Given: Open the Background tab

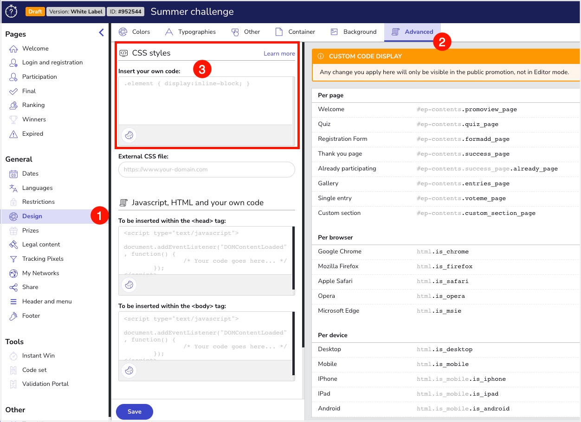Looking at the screenshot, I should (x=354, y=31).
